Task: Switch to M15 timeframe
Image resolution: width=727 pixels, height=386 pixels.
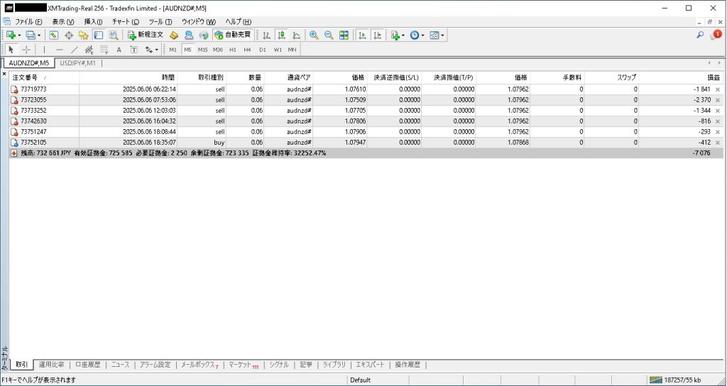Action: (x=202, y=50)
